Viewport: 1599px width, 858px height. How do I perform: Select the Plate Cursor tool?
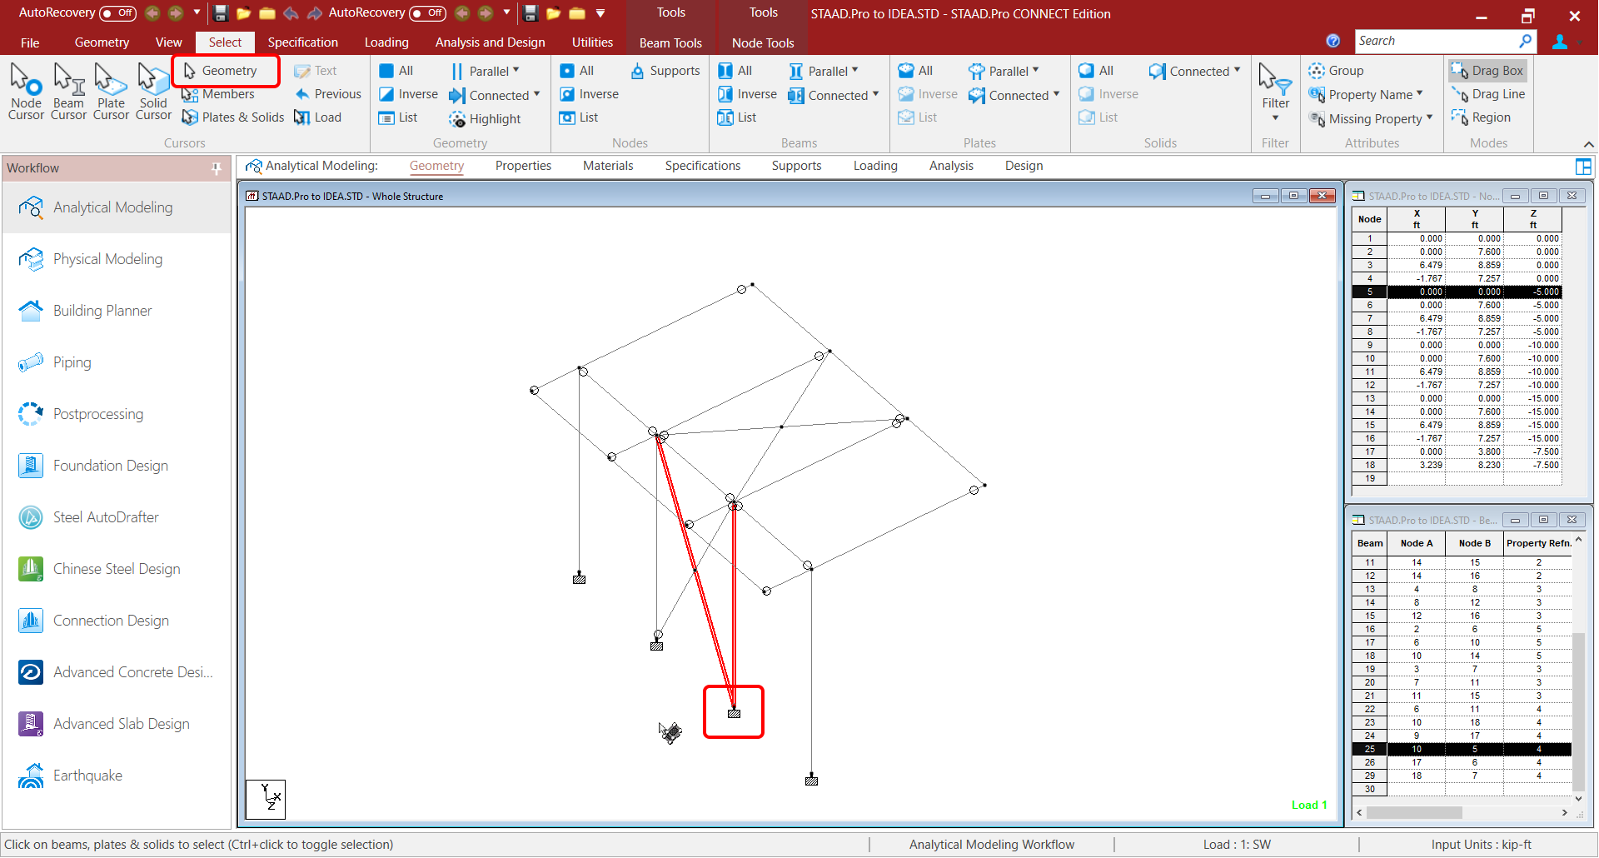click(x=111, y=90)
